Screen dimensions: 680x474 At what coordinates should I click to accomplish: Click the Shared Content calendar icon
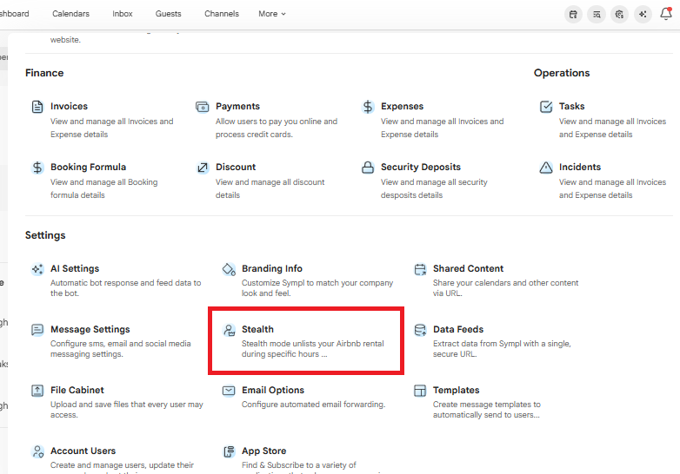[x=420, y=269]
